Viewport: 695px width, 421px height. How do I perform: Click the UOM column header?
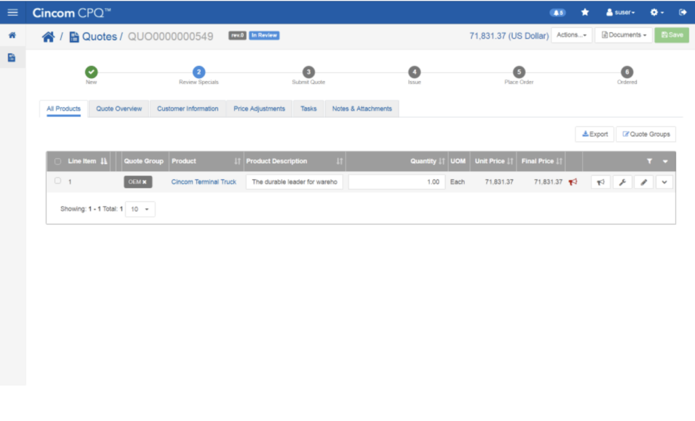point(458,161)
